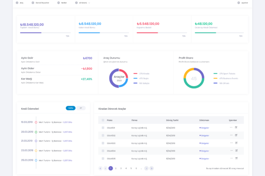Open the three-dots menu for 06AA503 row
Image resolution: width=265 pixels, height=176 pixels.
pos(231,143)
